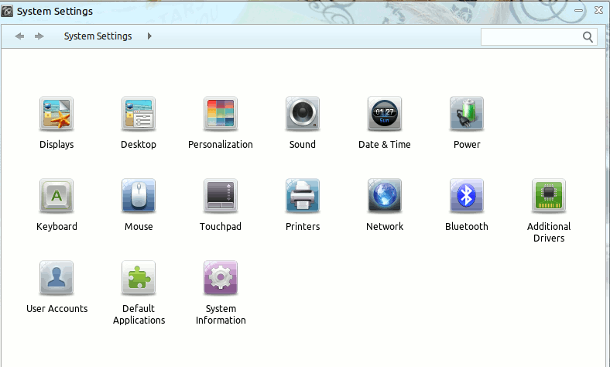This screenshot has width=610, height=367.
Task: Open the Bluetooth settings icon
Action: click(x=467, y=196)
